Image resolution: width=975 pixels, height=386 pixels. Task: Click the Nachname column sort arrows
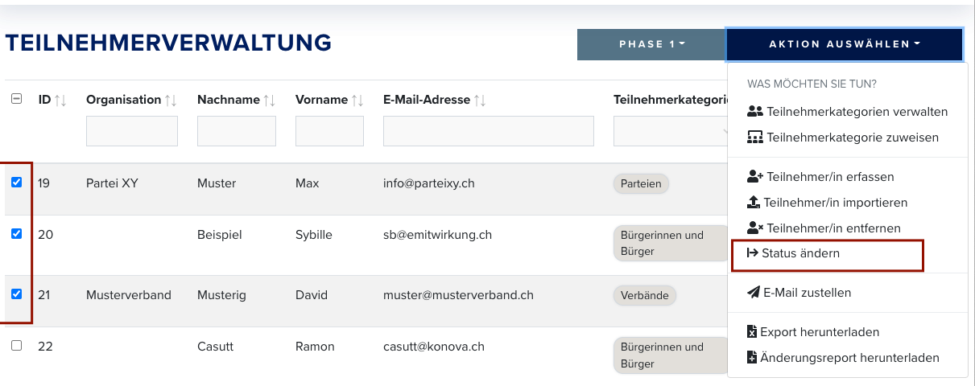coord(270,101)
